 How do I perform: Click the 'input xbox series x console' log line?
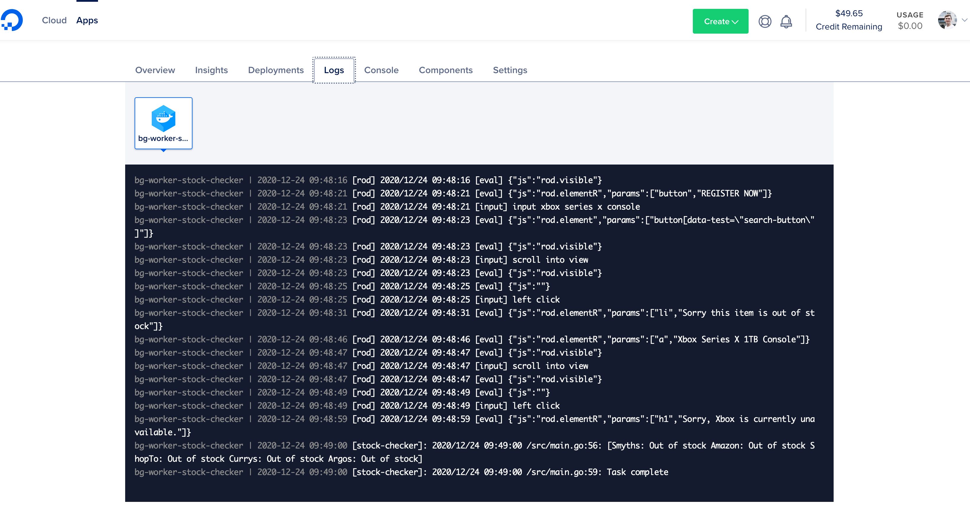point(387,206)
